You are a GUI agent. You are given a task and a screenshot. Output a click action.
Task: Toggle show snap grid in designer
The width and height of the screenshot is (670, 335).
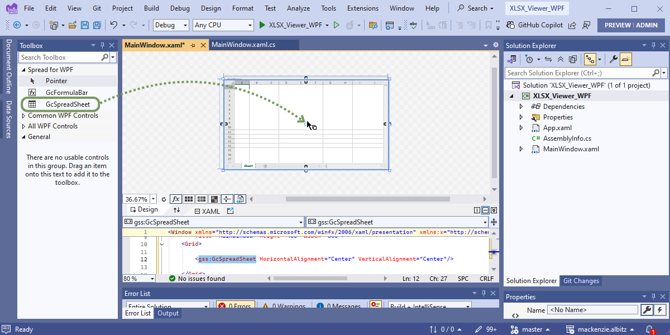point(189,199)
